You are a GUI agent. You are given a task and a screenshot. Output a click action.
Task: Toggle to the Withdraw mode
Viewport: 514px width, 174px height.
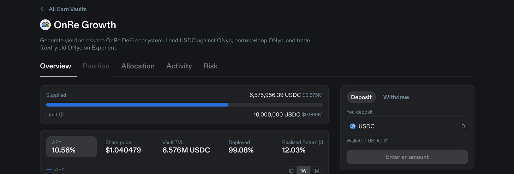[396, 97]
